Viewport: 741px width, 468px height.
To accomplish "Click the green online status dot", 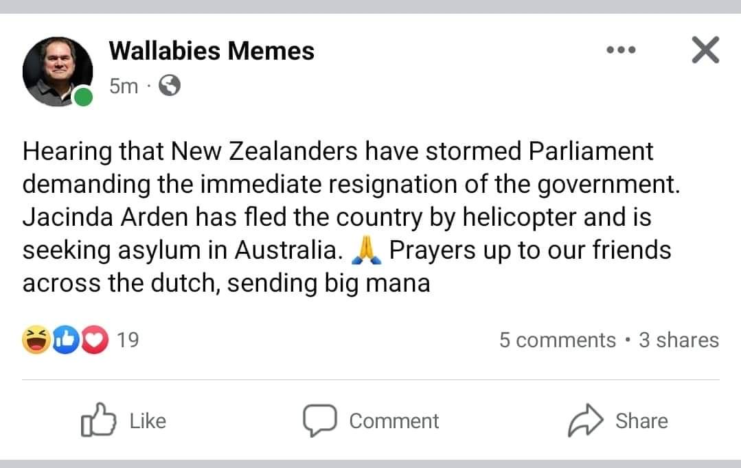I will [x=84, y=97].
